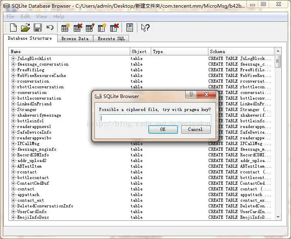Click the scrollbar down arrow
Viewport: 291px width, 239px height.
pyautogui.click(x=278, y=217)
